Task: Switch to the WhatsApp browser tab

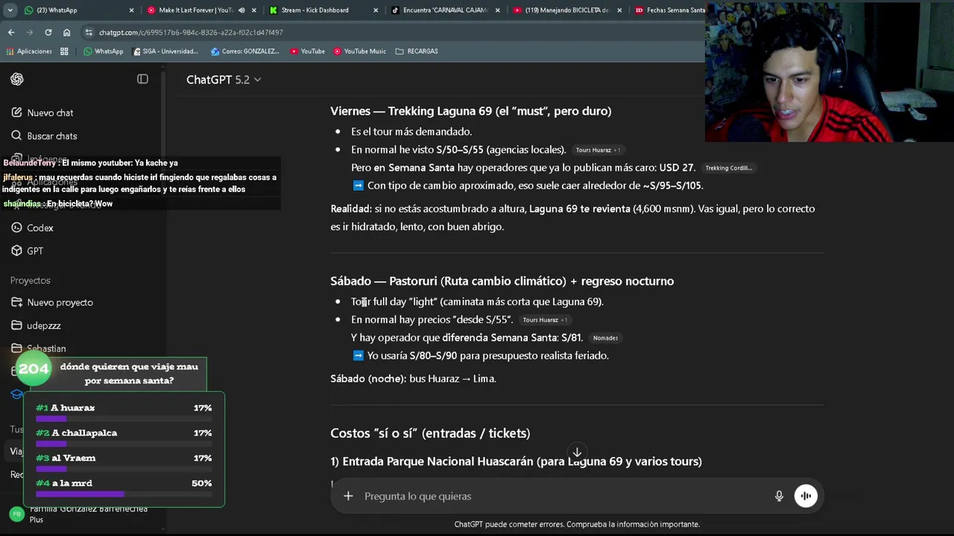Action: pos(78,10)
